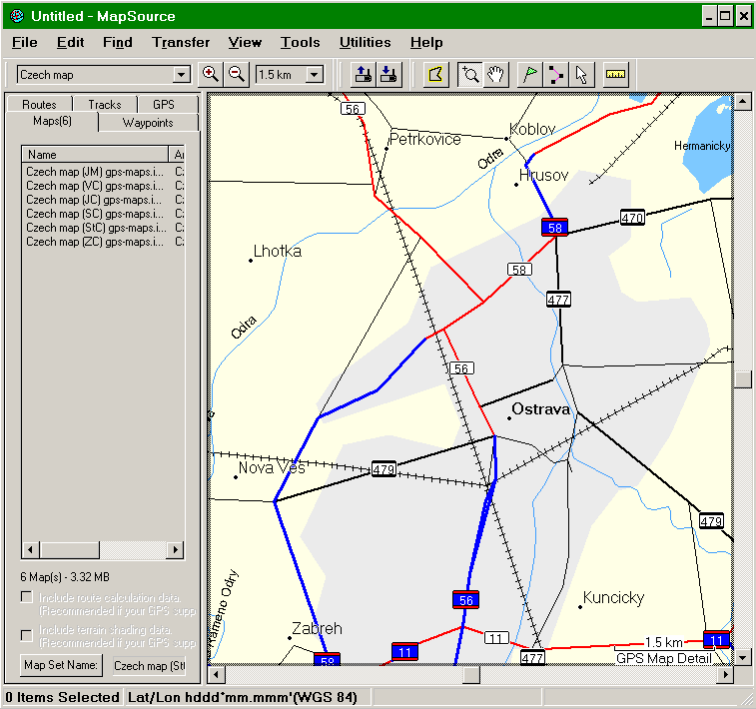The image size is (756, 709).
Task: Select the Map tool
Action: point(435,74)
